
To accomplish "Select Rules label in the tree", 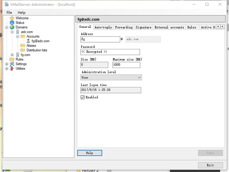I will [x=19, y=59].
